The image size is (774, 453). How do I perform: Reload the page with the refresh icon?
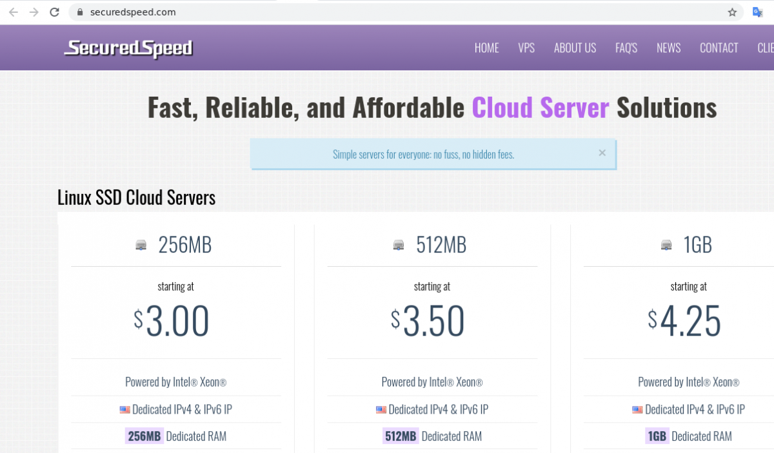[x=55, y=12]
